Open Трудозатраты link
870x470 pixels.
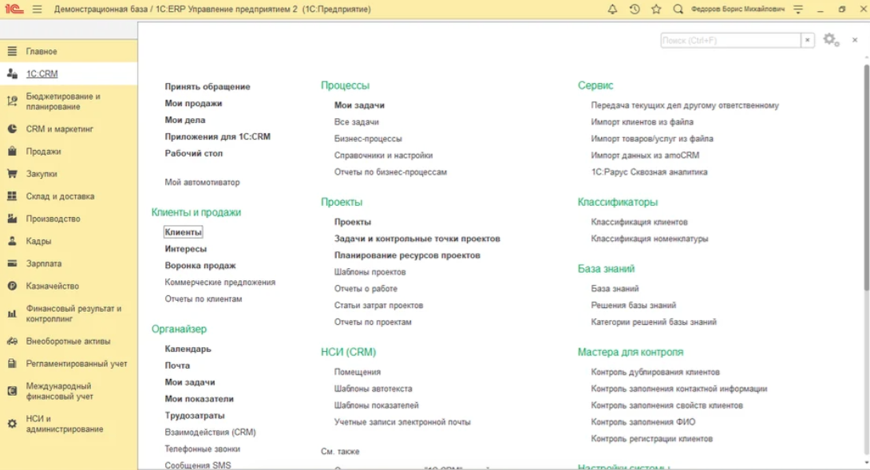coord(195,415)
